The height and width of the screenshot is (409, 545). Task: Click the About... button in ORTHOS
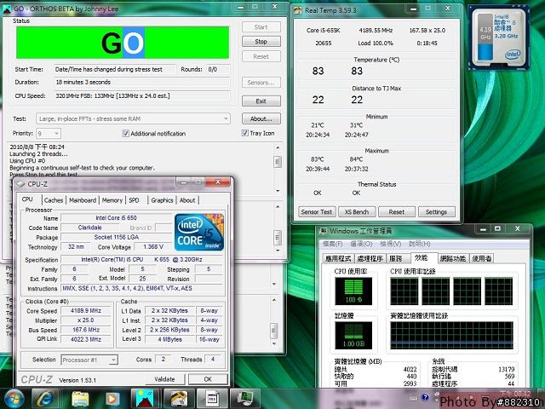(x=261, y=118)
